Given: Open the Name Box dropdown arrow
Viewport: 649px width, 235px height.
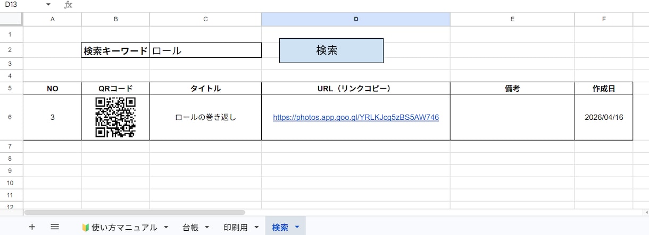Looking at the screenshot, I should coord(48,5).
